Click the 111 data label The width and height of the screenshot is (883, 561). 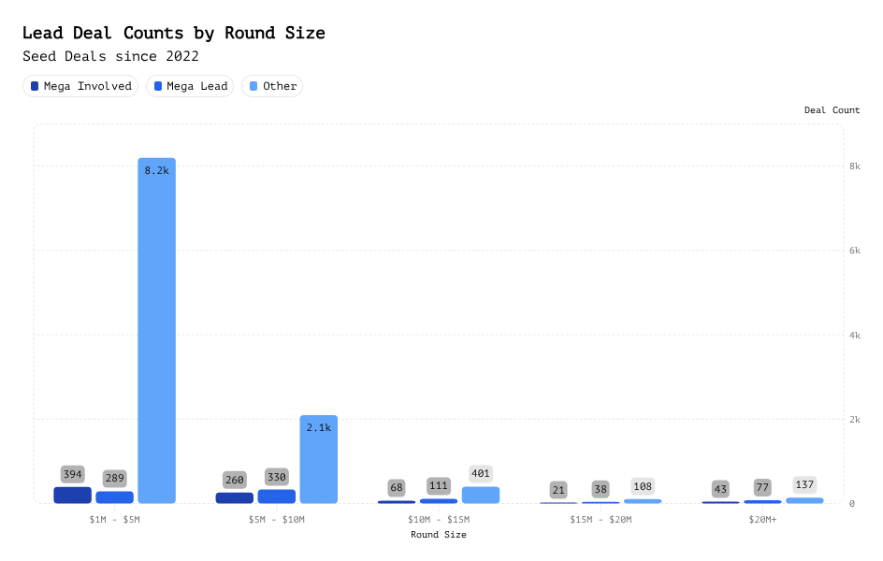coord(439,486)
